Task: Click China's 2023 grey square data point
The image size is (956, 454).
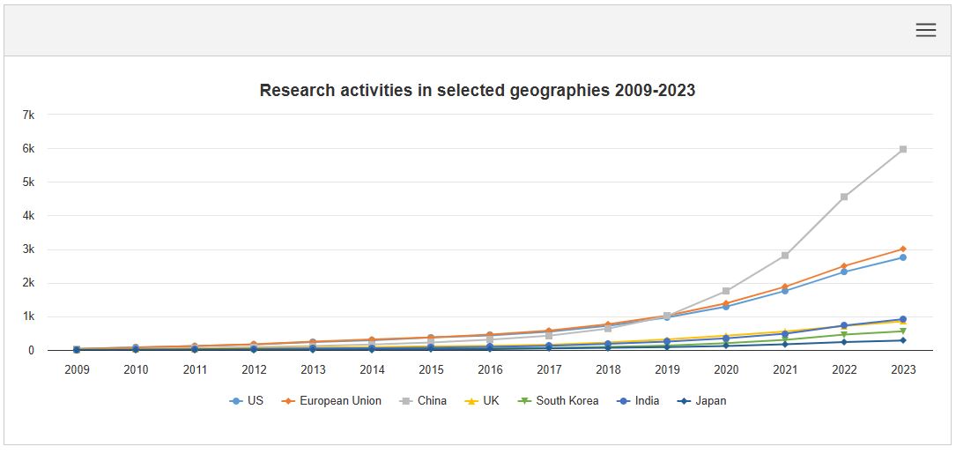Action: click(903, 150)
